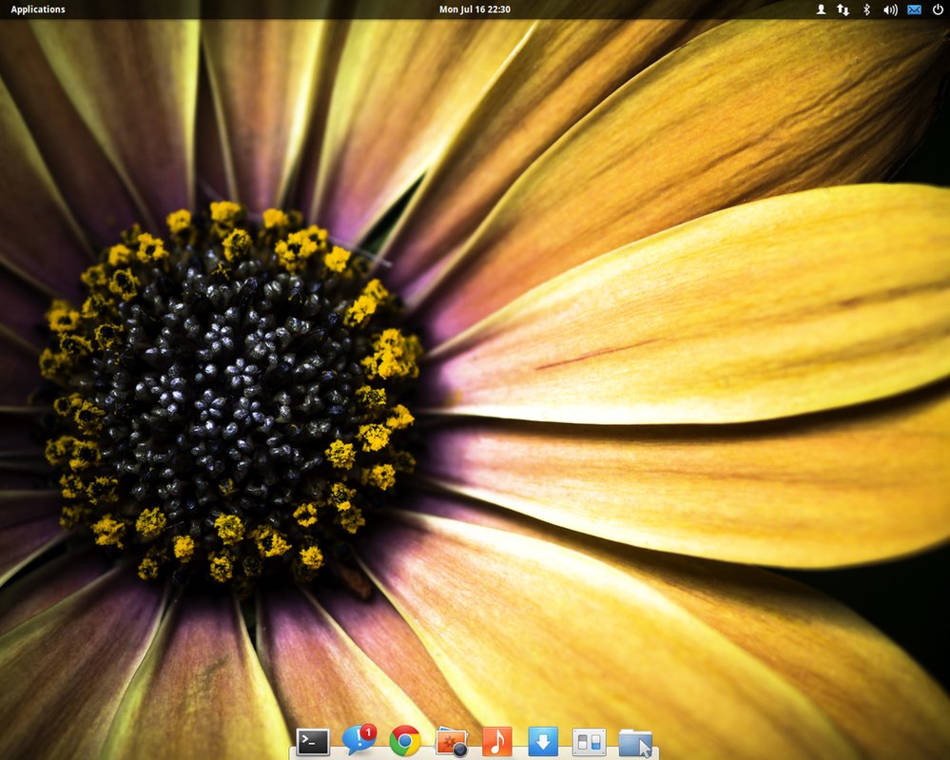This screenshot has height=760, width=950.
Task: Open the Applications menu
Action: pos(38,10)
